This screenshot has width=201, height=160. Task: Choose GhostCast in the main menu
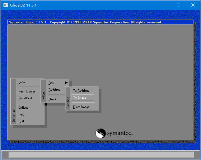coord(25,98)
